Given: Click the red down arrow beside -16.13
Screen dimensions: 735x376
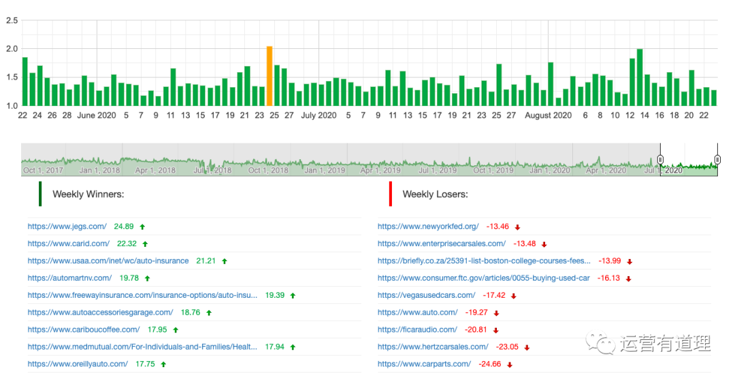Looking at the screenshot, I should [x=629, y=279].
